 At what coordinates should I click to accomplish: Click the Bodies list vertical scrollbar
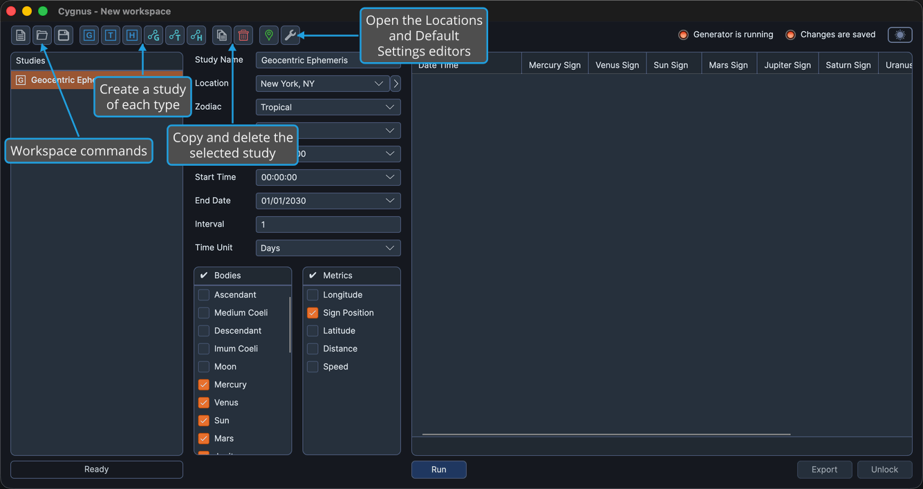coord(290,325)
